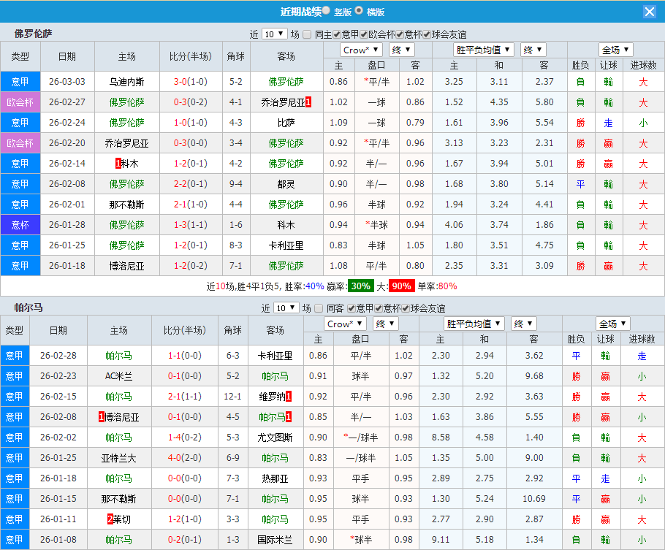
Task: Click the pink 欧会杯 badge on 26-02-27 row
Action: coord(20,102)
